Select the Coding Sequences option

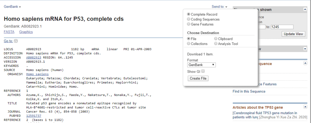pos(189,19)
